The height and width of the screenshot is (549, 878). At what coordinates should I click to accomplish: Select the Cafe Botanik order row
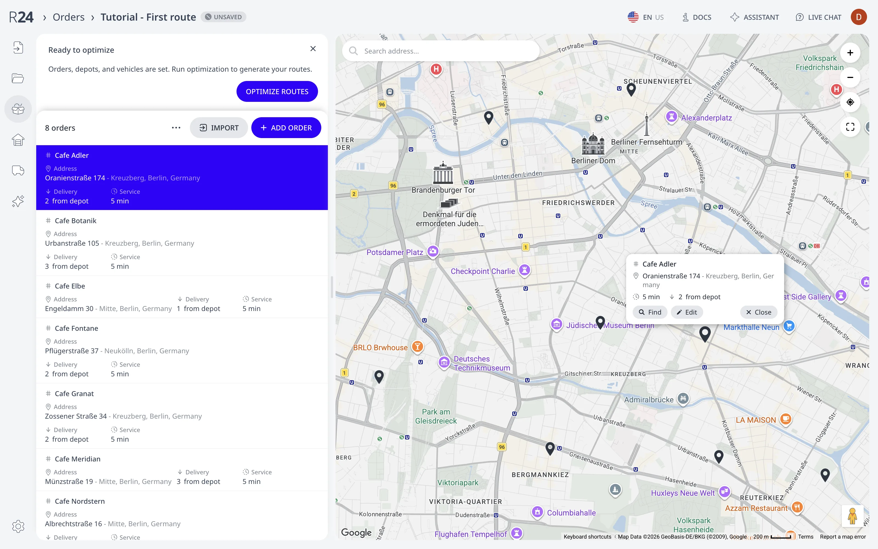182,243
